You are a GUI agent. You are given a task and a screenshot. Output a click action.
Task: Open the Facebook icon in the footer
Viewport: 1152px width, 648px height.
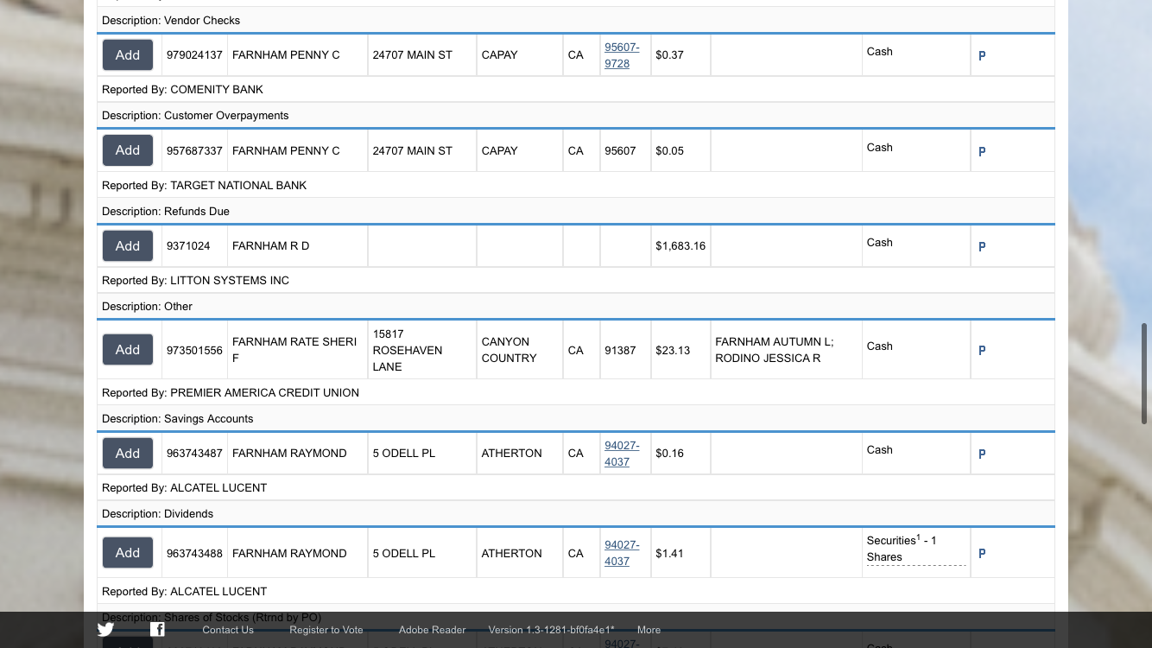coord(157,630)
